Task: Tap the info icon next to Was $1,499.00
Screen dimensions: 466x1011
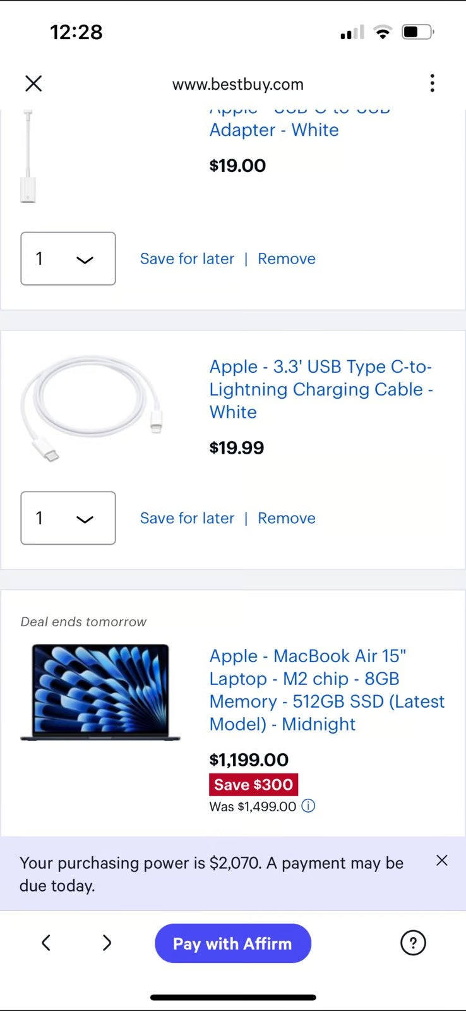Action: (308, 806)
